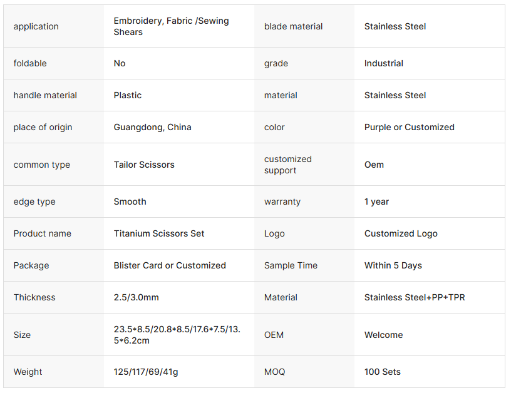The height and width of the screenshot is (393, 511).
Task: Click the 'application' attribute label cell
Action: pyautogui.click(x=36, y=26)
